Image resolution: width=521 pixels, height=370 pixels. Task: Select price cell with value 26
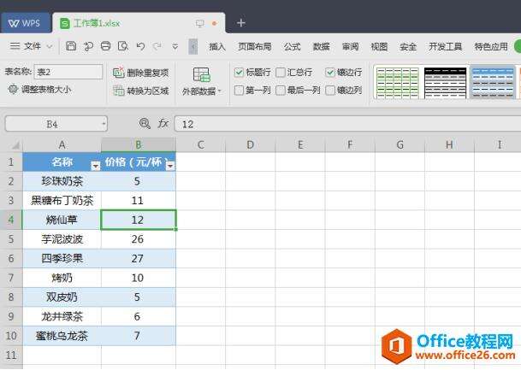(139, 239)
